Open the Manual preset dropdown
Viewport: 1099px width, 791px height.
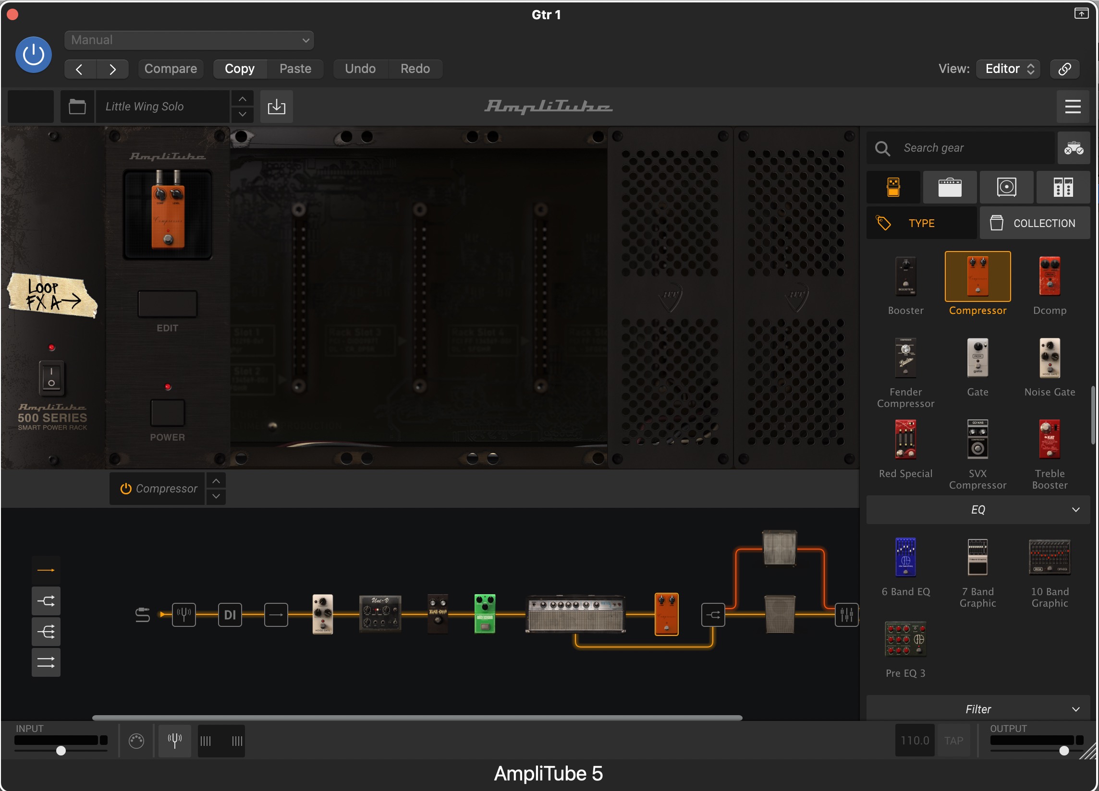click(189, 40)
